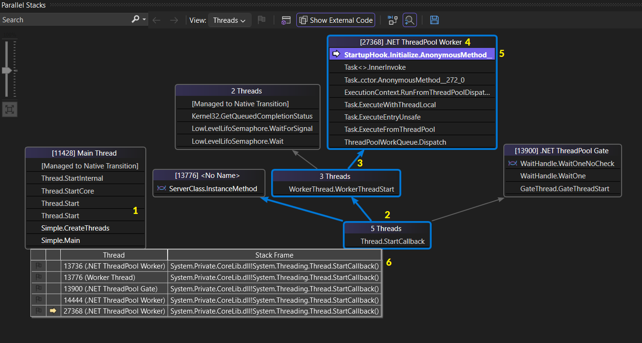Flag thread 14444 in tooltip table

click(x=39, y=300)
